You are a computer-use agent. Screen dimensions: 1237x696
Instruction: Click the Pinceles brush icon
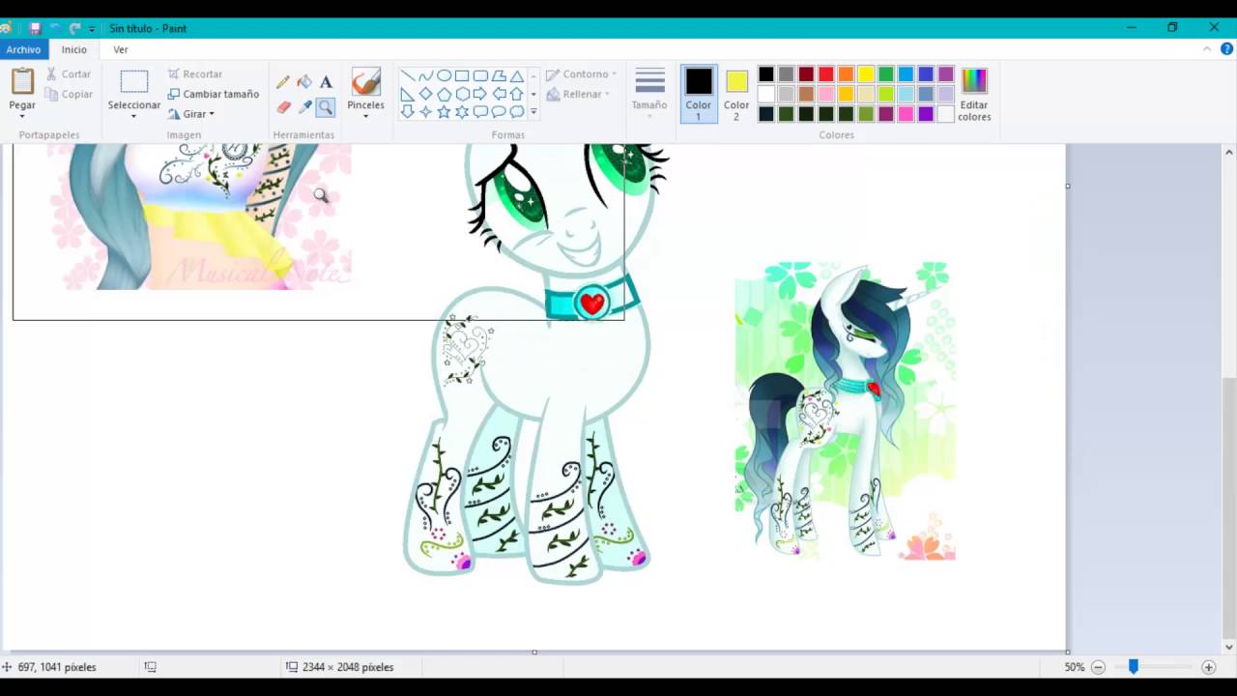pos(365,82)
